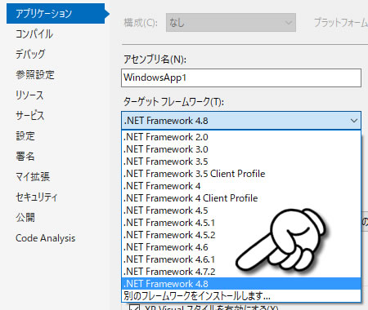Screen dimensions: 368x310
Task: Open the 構成 configuration dropdown
Action: pos(231,23)
